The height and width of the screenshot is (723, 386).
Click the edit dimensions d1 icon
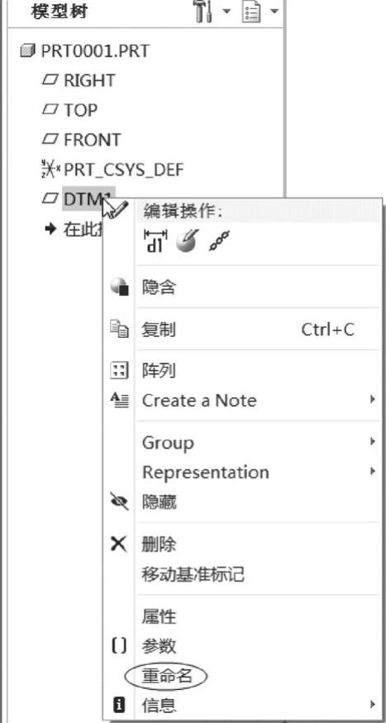155,241
